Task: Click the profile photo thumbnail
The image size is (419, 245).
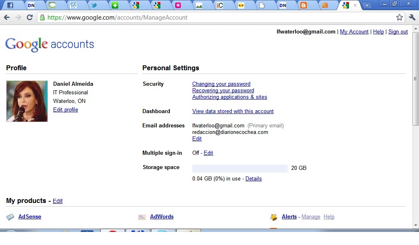Action: point(27,101)
